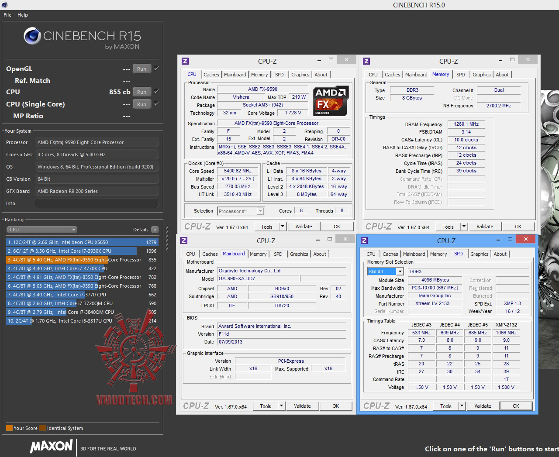Select the 5.40 GHz AMD FX-9590 ranking row

point(82,260)
